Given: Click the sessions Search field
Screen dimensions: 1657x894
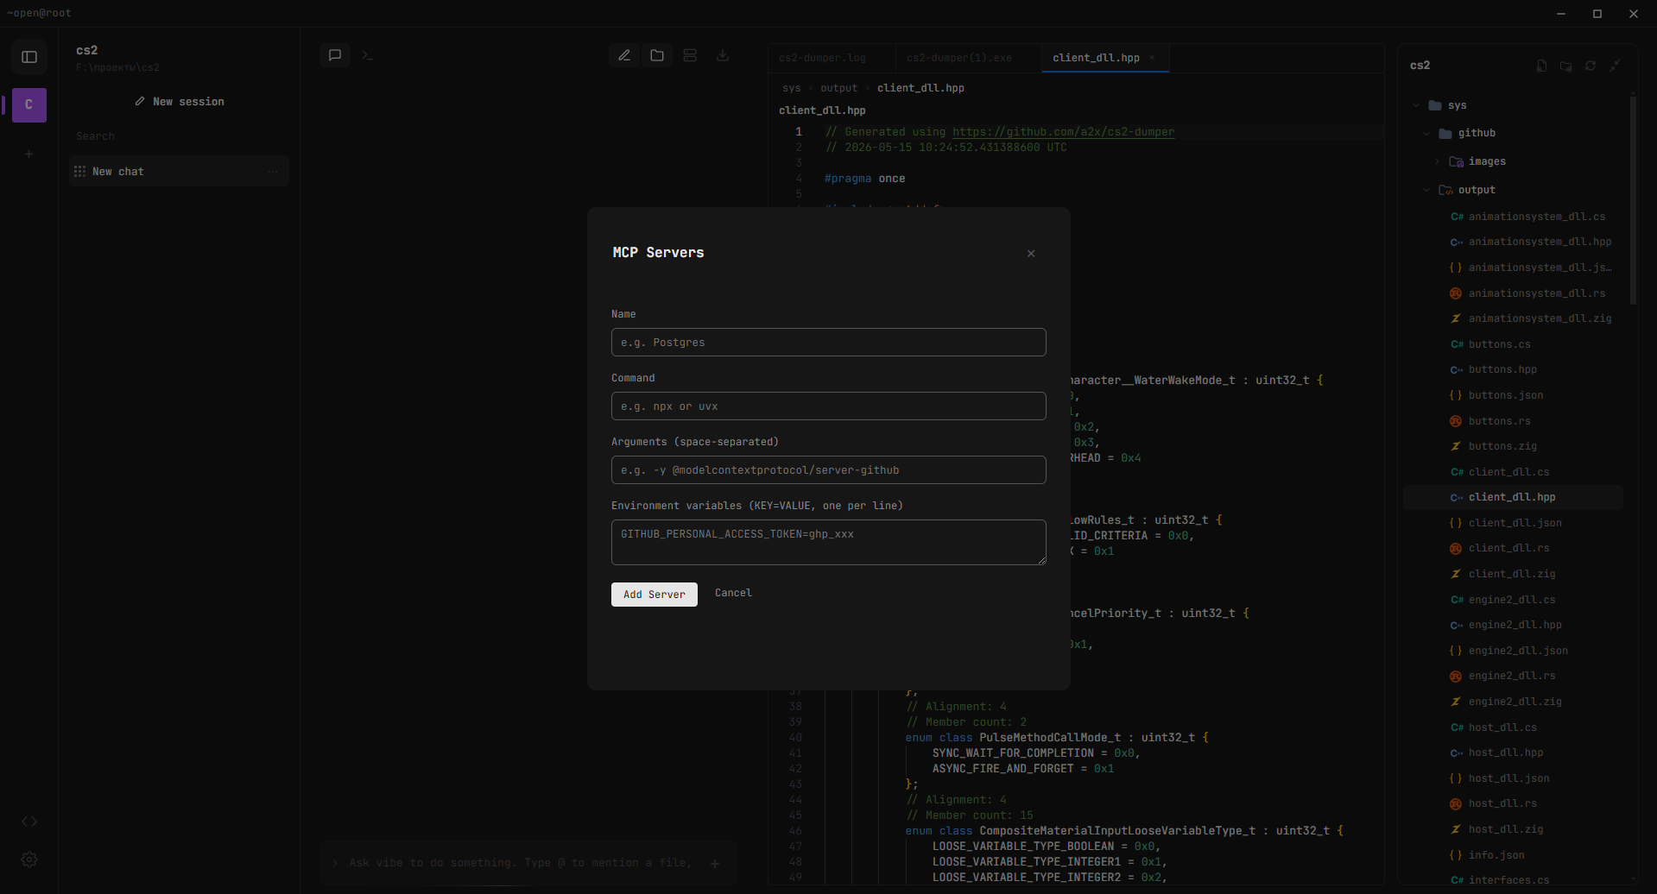Looking at the screenshot, I should coord(179,136).
